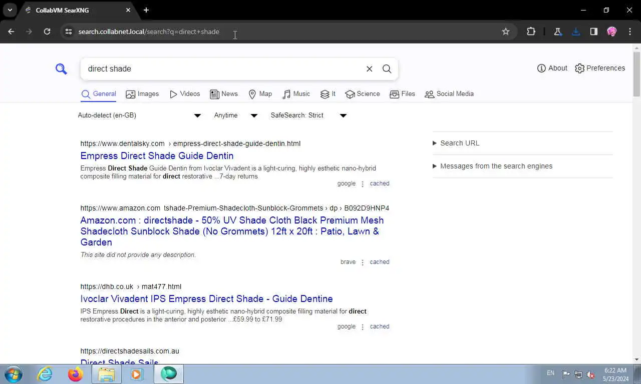Launch Firefox from taskbar
The height and width of the screenshot is (384, 641).
(76, 374)
